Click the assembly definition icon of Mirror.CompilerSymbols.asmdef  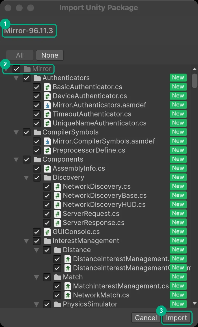(47, 141)
